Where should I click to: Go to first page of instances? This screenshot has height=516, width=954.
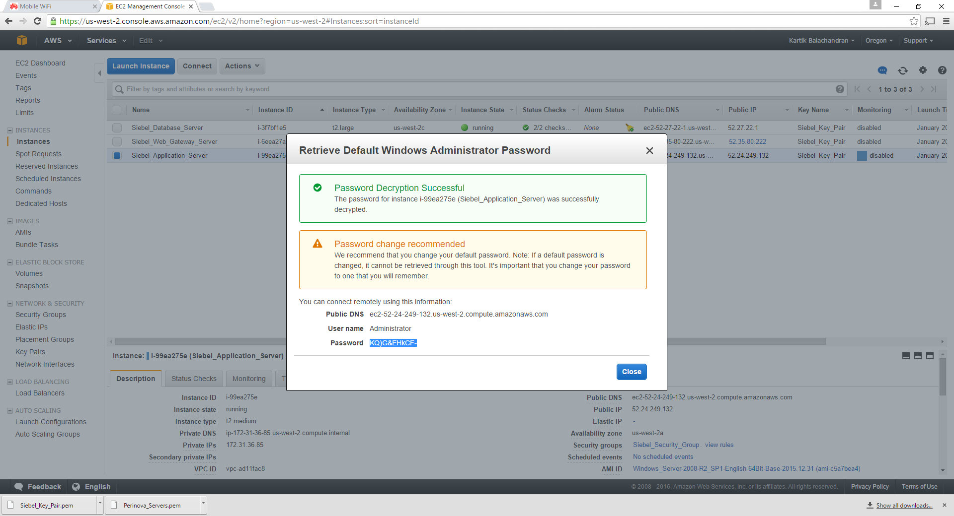[857, 89]
